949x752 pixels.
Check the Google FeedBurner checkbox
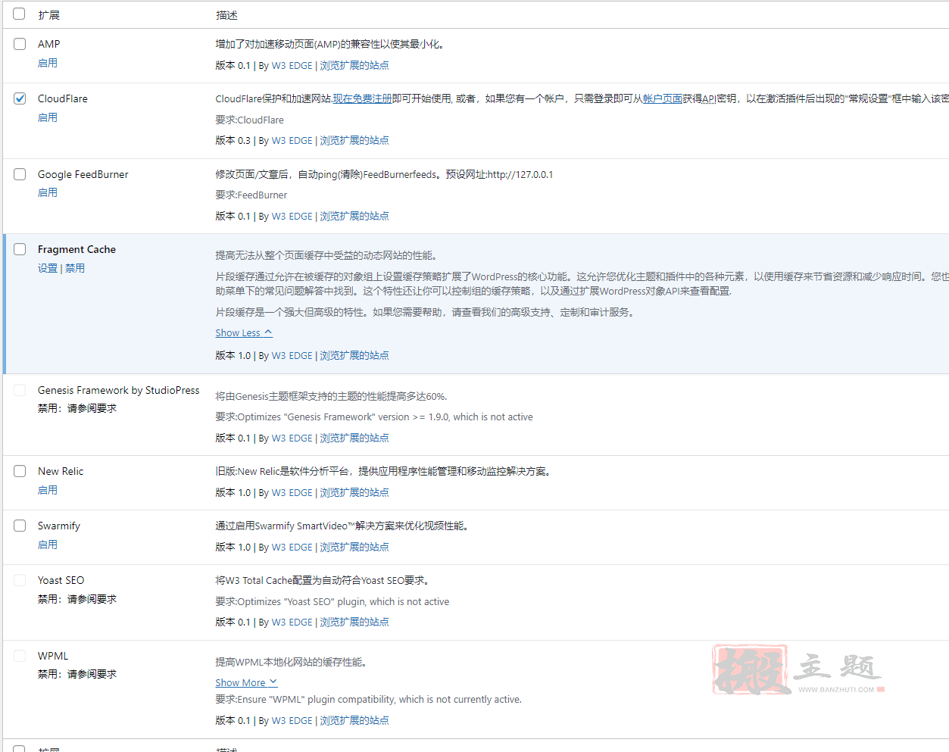pos(20,174)
